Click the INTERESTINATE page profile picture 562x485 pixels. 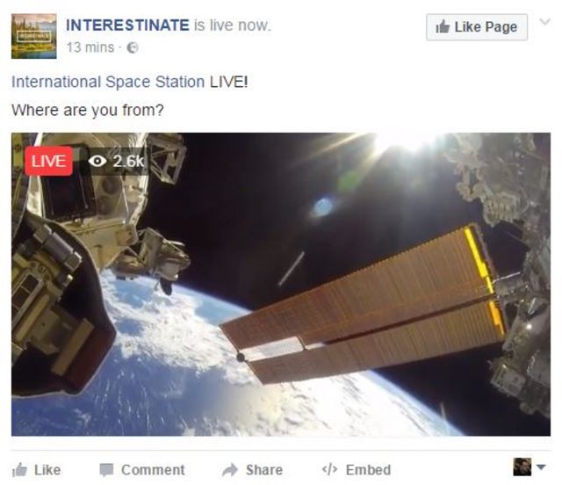(x=33, y=36)
